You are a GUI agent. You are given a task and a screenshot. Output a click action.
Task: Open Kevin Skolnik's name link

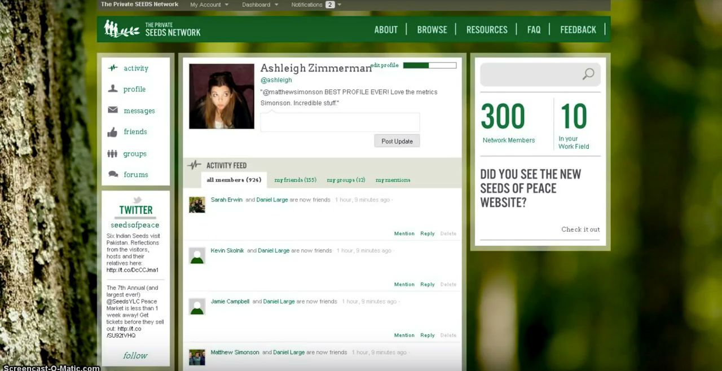(227, 250)
